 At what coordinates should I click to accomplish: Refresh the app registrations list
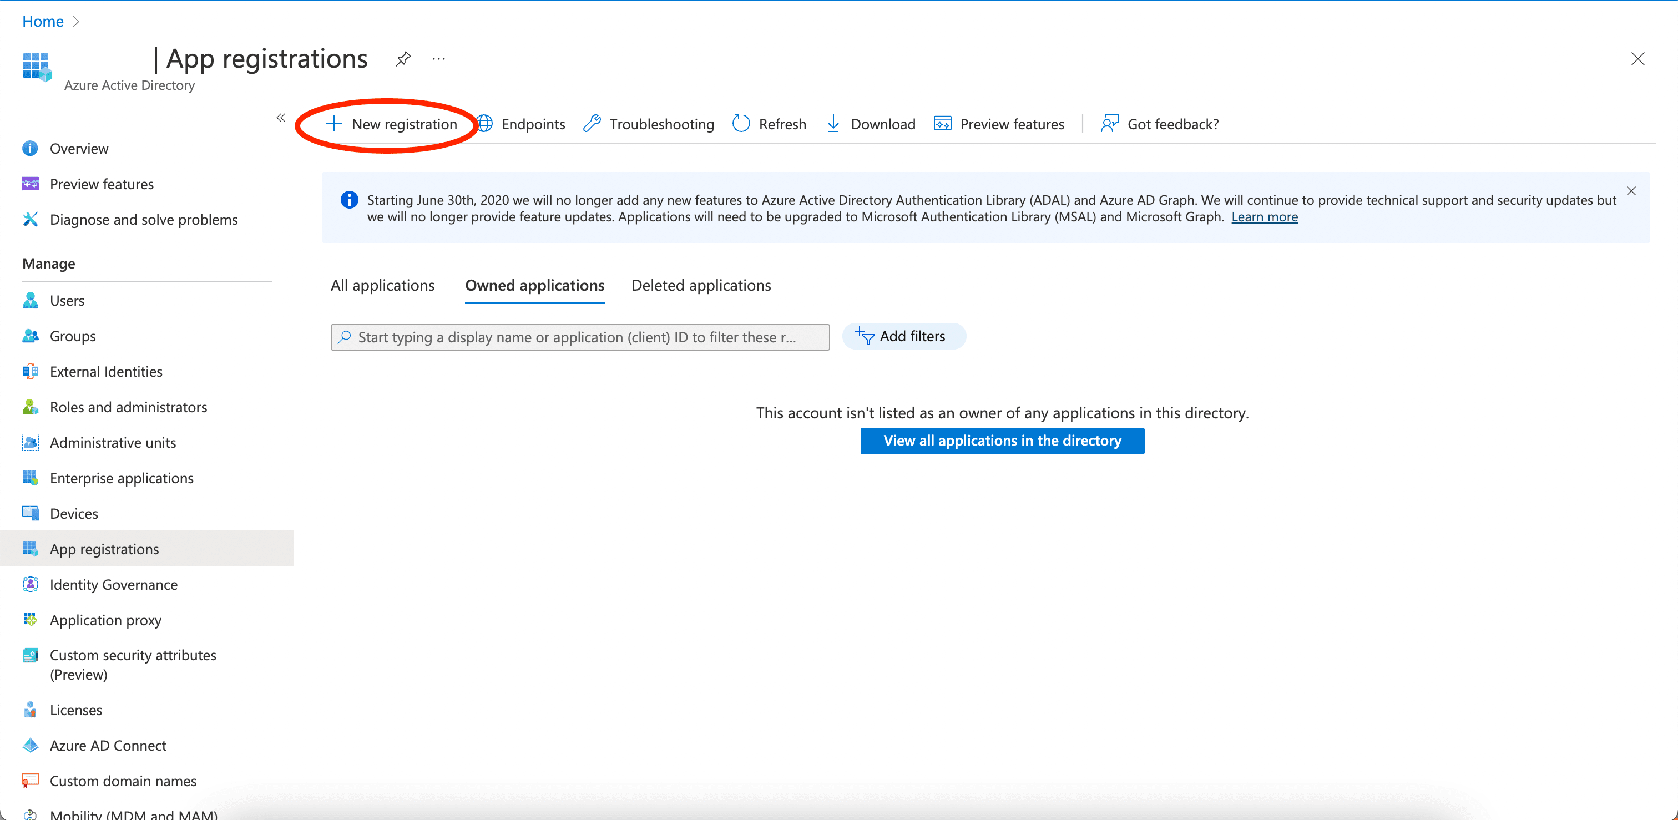[x=769, y=124]
